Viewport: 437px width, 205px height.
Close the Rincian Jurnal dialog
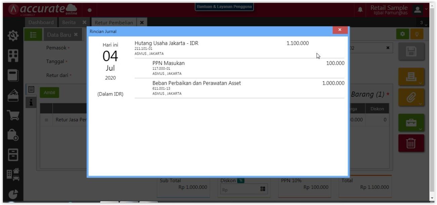340,30
